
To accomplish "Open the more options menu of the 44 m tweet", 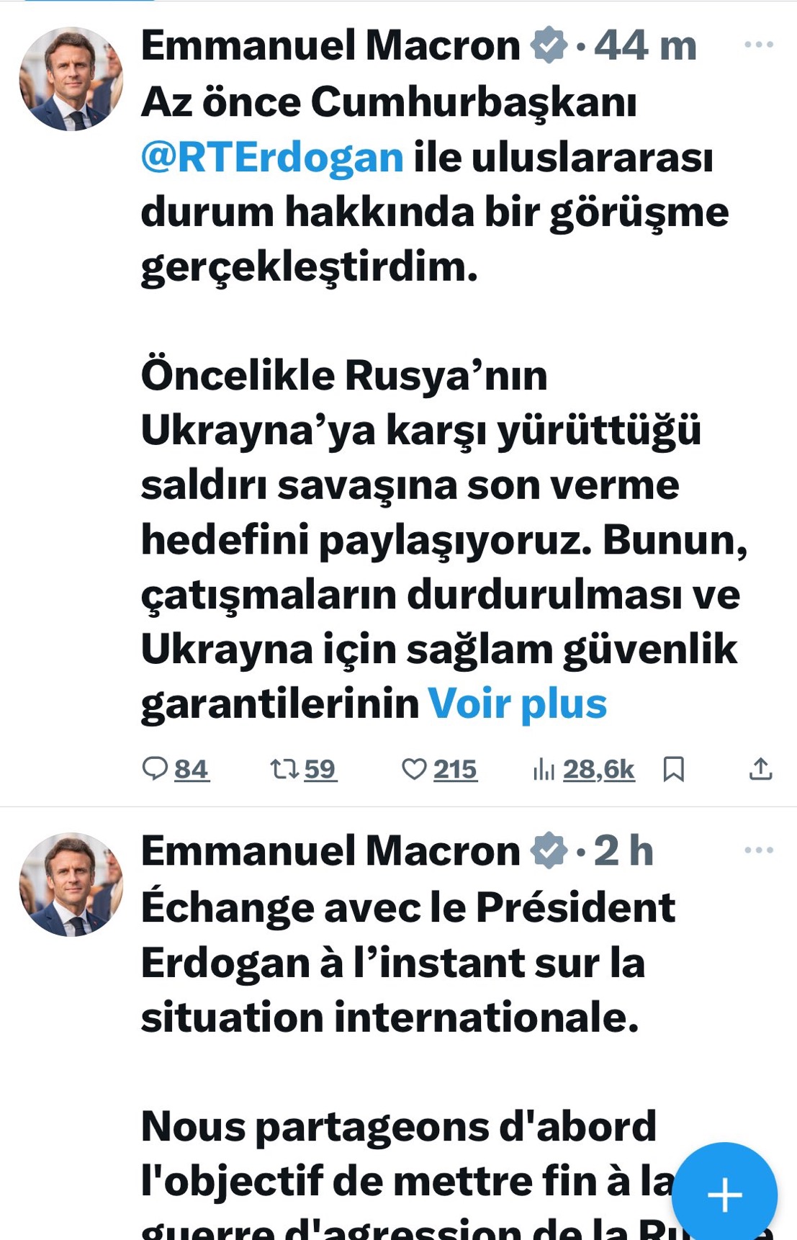I will (758, 45).
